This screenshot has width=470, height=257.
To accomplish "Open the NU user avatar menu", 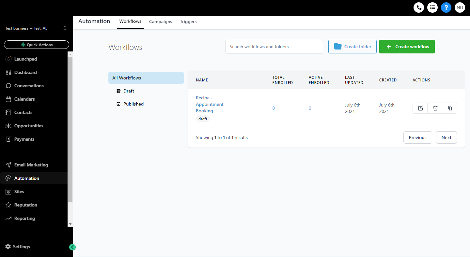I will tap(460, 7).
